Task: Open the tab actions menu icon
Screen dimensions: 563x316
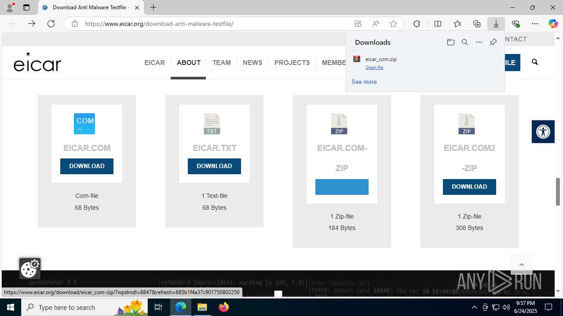Action: (26, 7)
